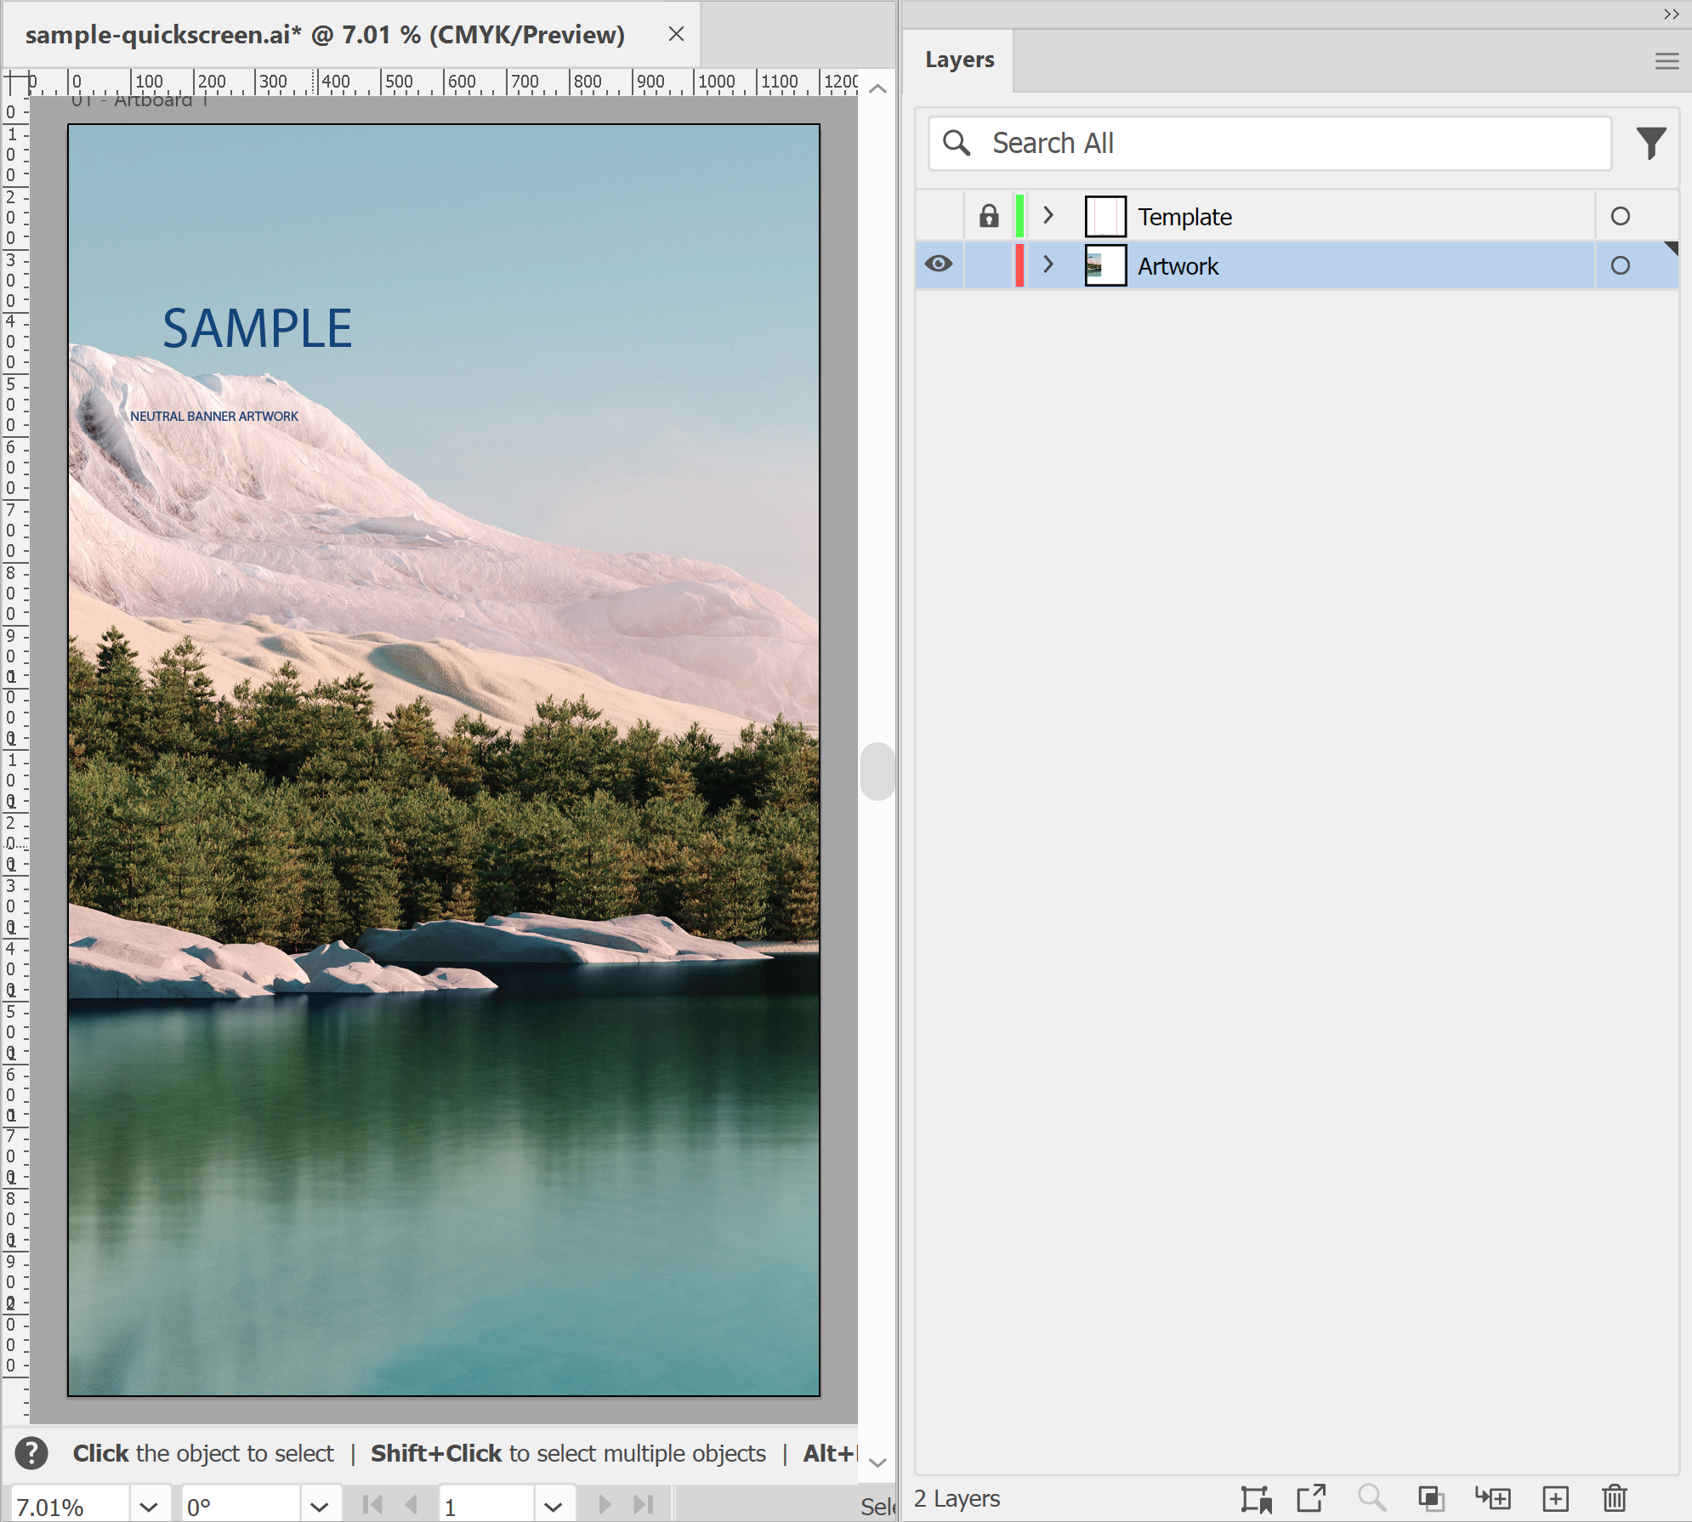Click Collect for Export icon
1692x1522 pixels.
(x=1256, y=1499)
